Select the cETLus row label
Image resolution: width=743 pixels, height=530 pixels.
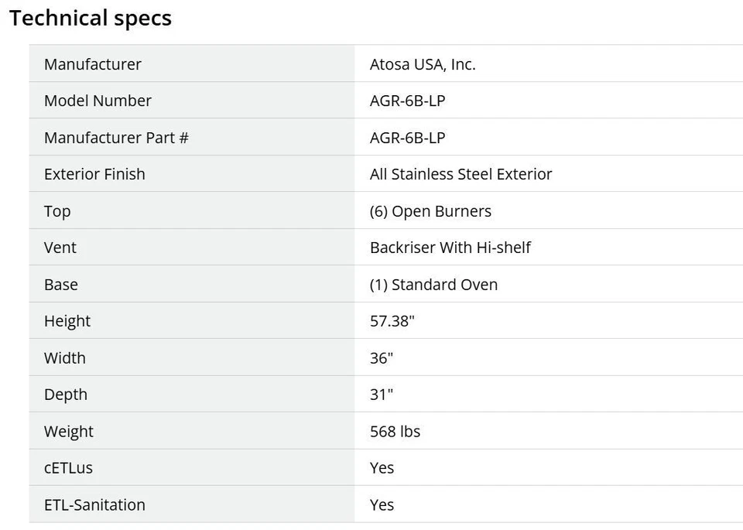pos(68,468)
